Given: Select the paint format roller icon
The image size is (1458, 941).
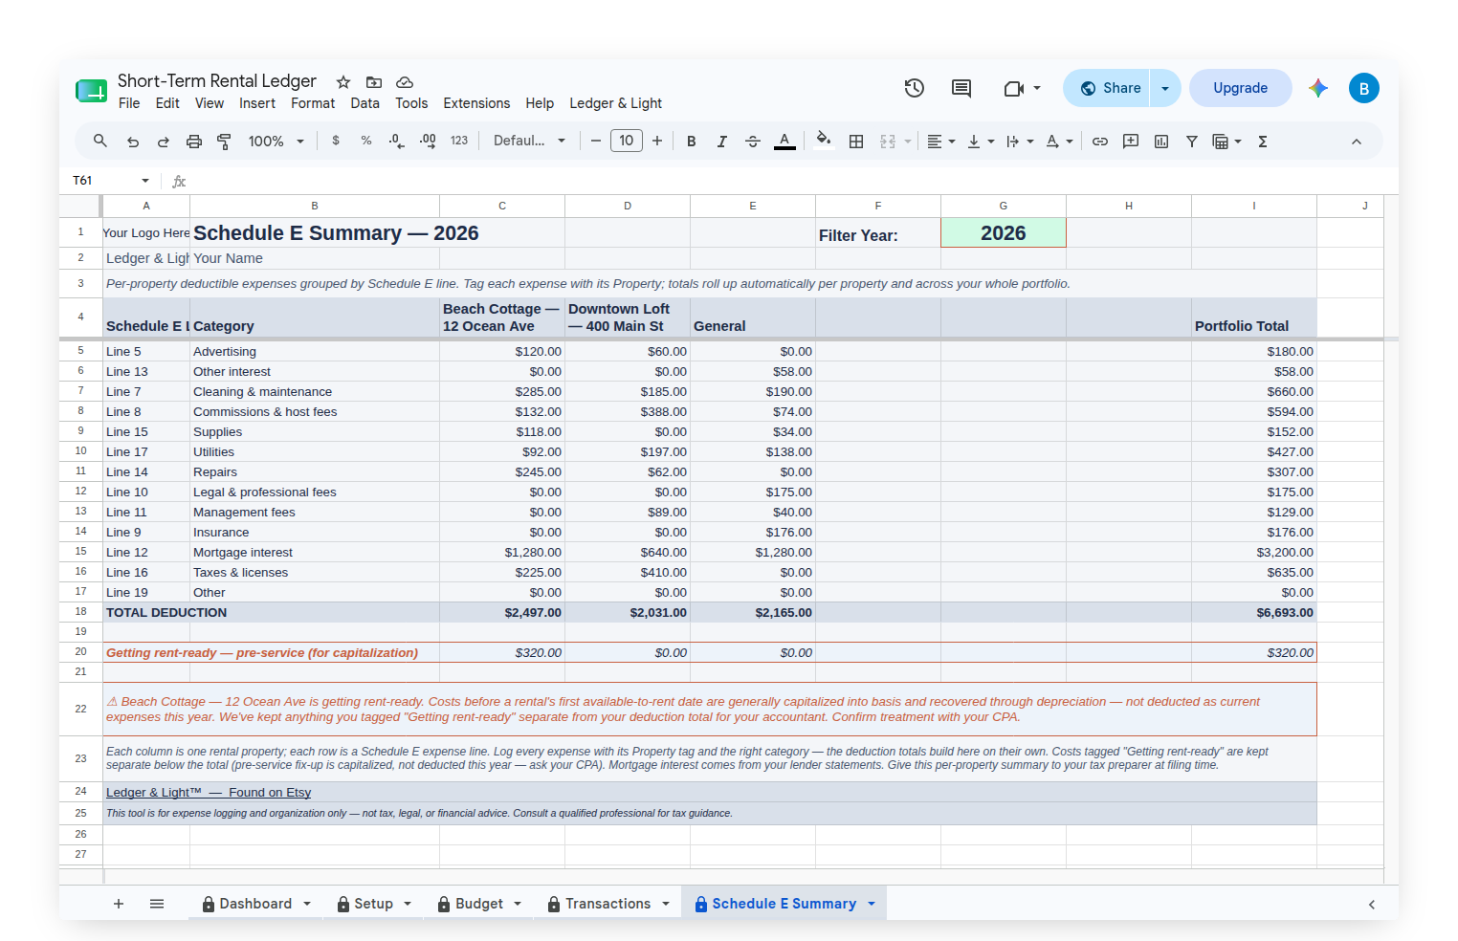Looking at the screenshot, I should (x=225, y=142).
